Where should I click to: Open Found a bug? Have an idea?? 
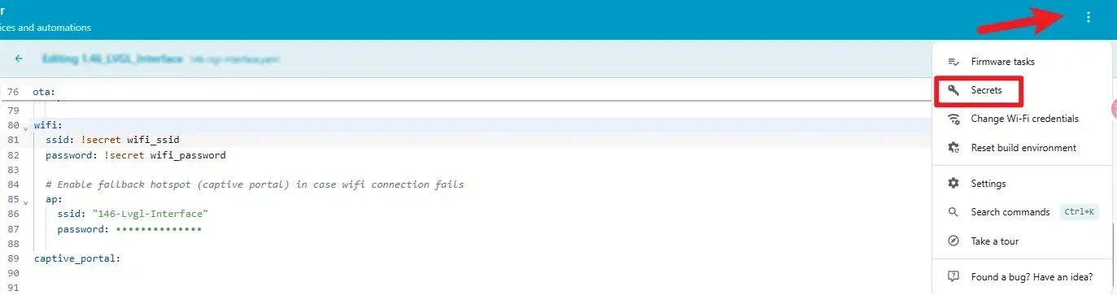pos(1022,277)
